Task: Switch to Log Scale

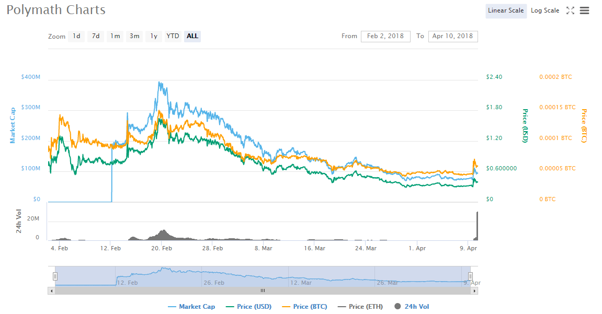Action: (545, 10)
